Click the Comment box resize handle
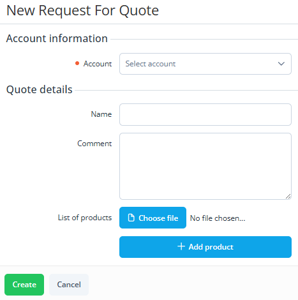Image resolution: width=298 pixels, height=300 pixels. tap(288, 197)
